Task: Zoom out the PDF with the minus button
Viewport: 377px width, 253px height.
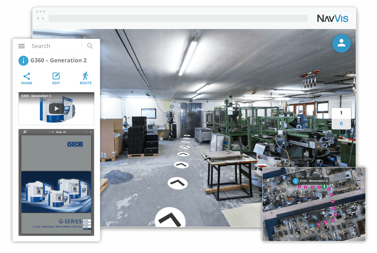Action: click(x=87, y=132)
